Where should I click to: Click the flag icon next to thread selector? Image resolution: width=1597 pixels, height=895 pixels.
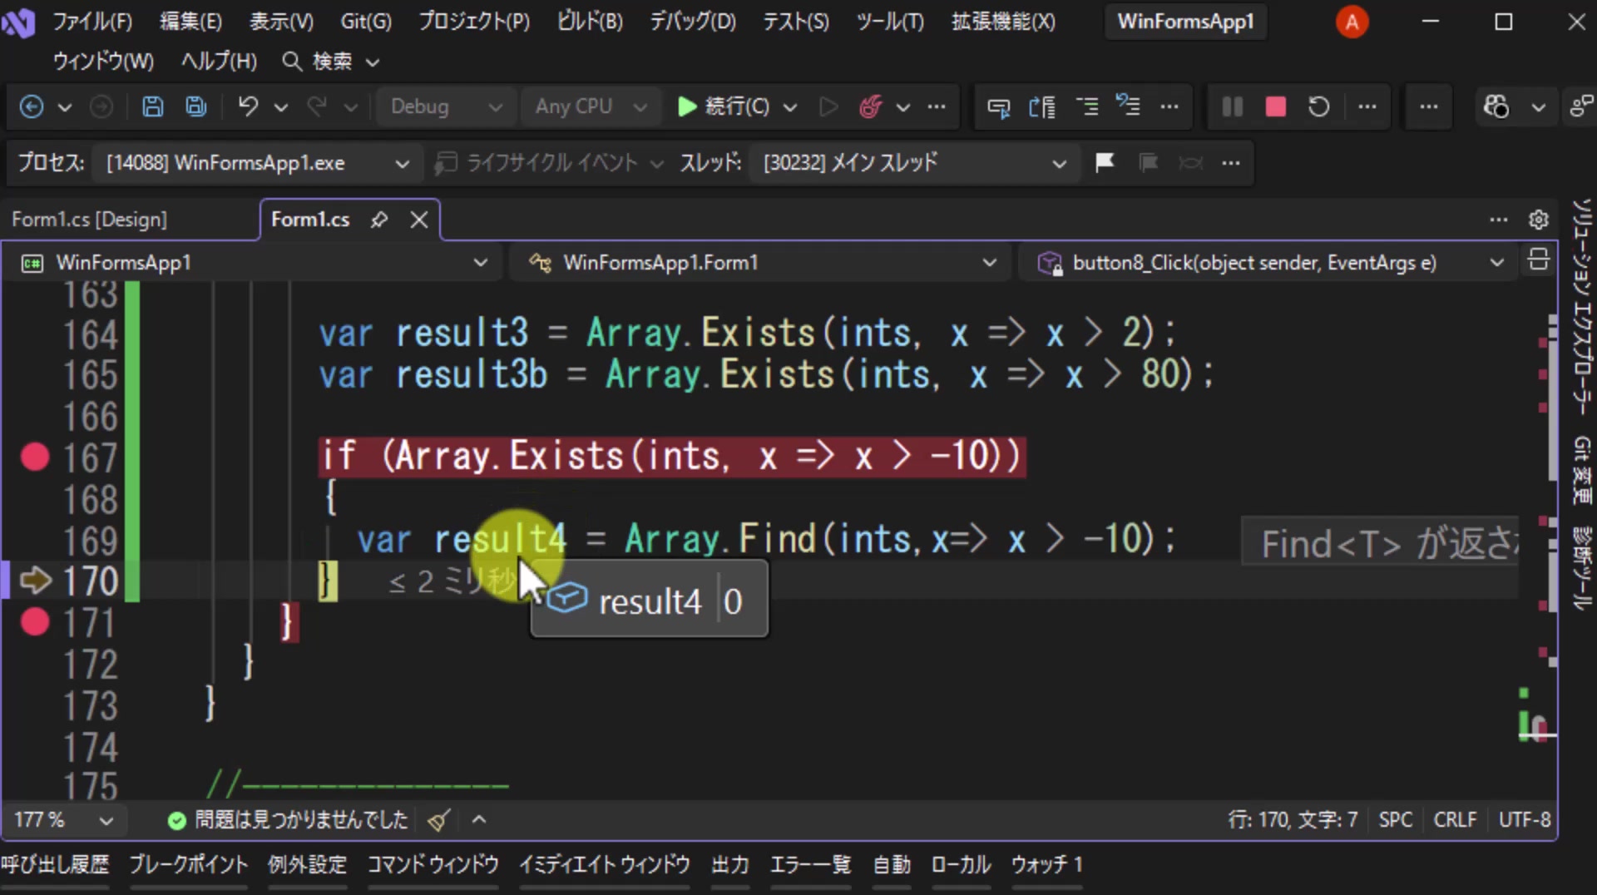pyautogui.click(x=1105, y=162)
